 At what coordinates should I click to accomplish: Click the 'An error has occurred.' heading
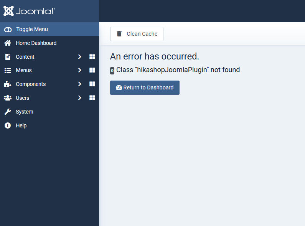pyautogui.click(x=155, y=56)
